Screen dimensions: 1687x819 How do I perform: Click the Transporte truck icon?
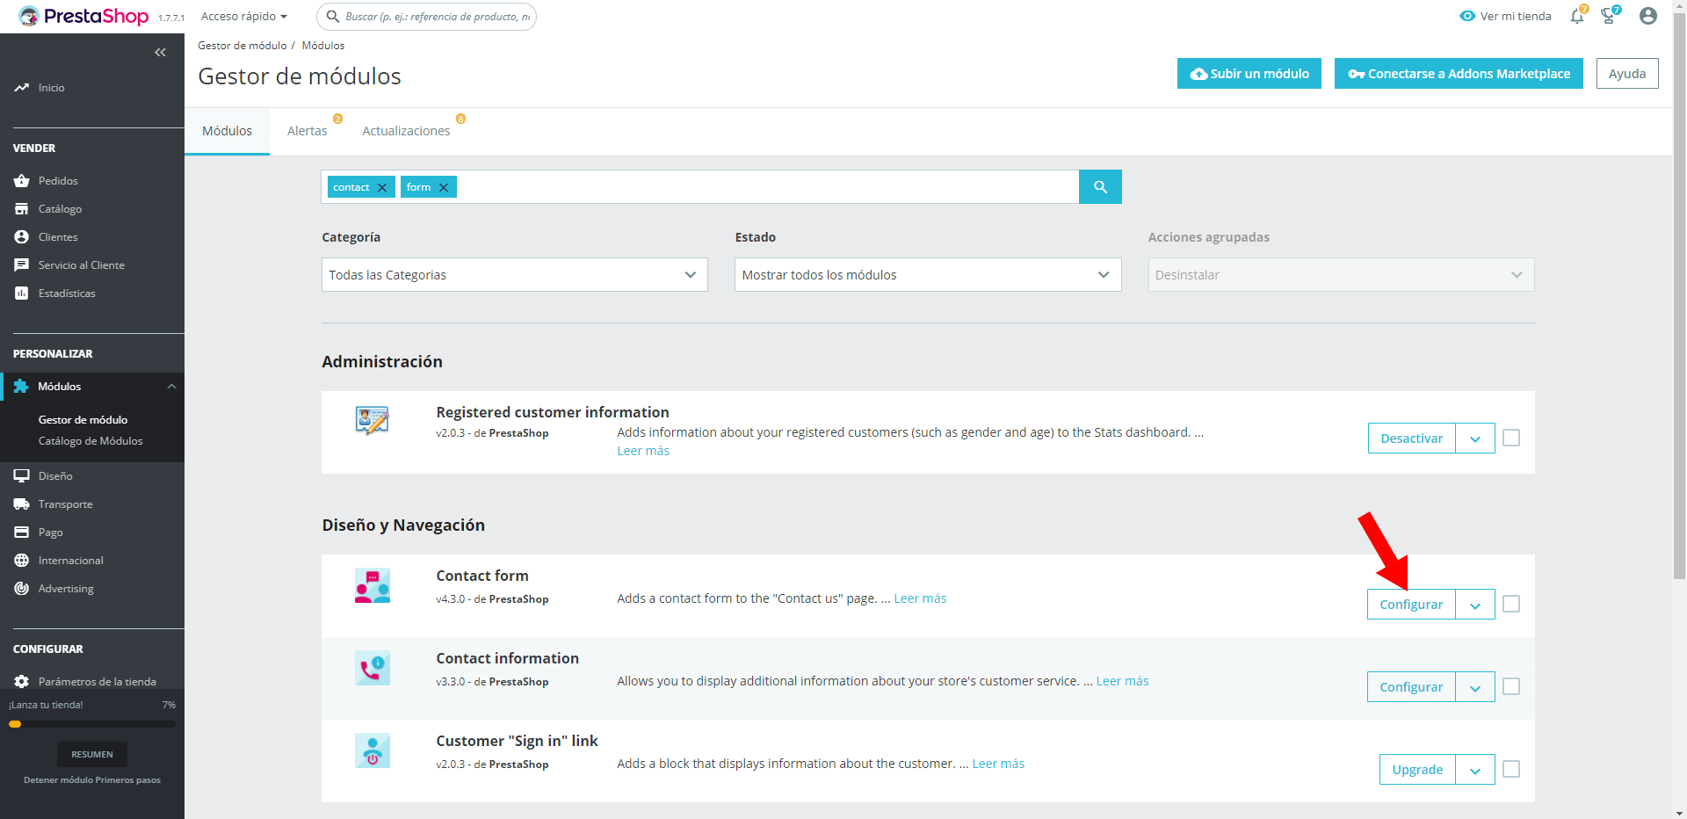tap(21, 504)
